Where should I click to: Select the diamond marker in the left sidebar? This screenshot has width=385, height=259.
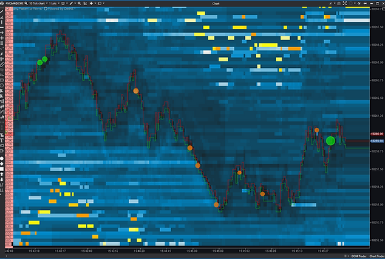(2, 164)
